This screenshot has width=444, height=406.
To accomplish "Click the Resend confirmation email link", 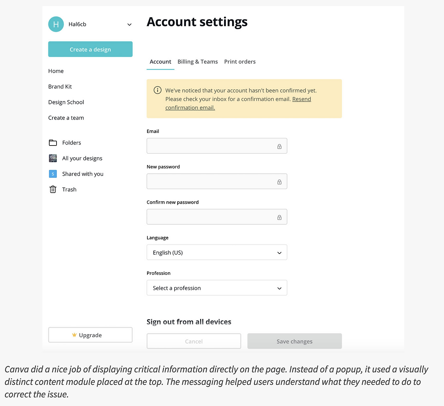I will point(301,99).
